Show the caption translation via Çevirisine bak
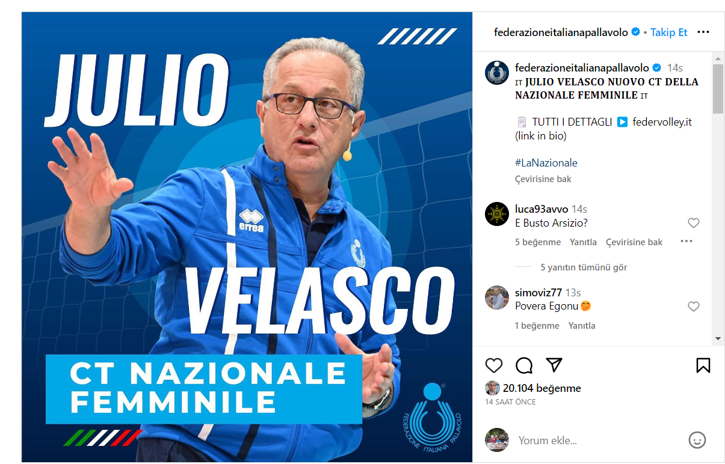This screenshot has width=725, height=464. tap(543, 179)
